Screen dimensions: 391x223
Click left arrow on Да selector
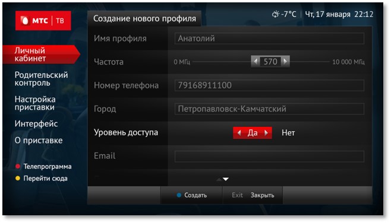[x=239, y=133]
